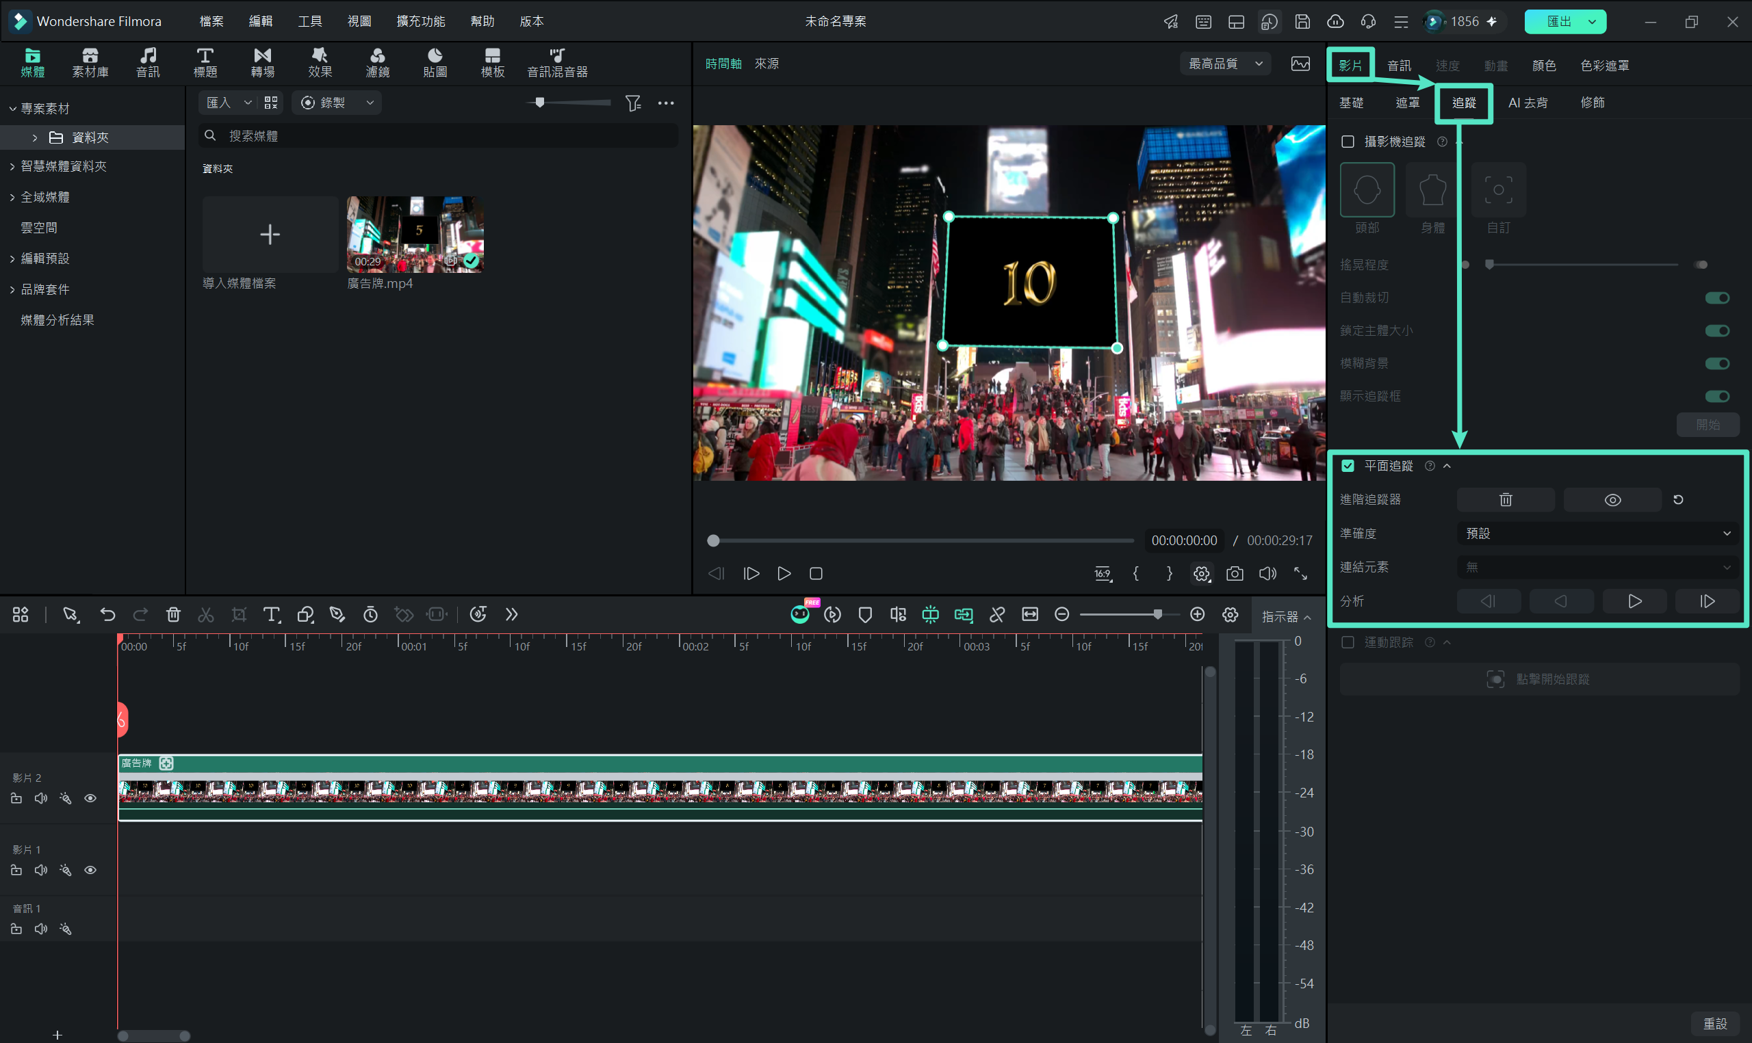
Task: Expand the 全域媒體 tree item
Action: pos(12,198)
